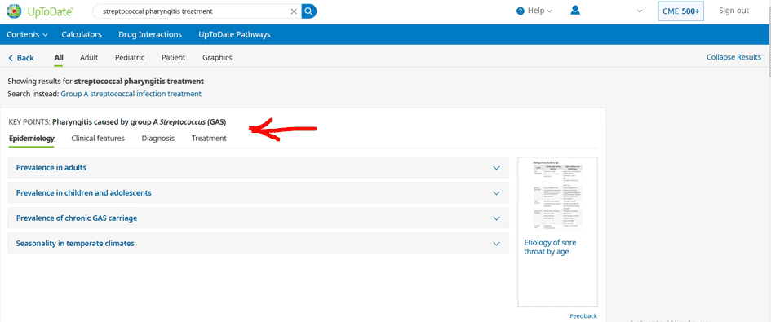This screenshot has width=771, height=322.
Task: Expand Seasonality in temperate climates
Action: tap(258, 244)
